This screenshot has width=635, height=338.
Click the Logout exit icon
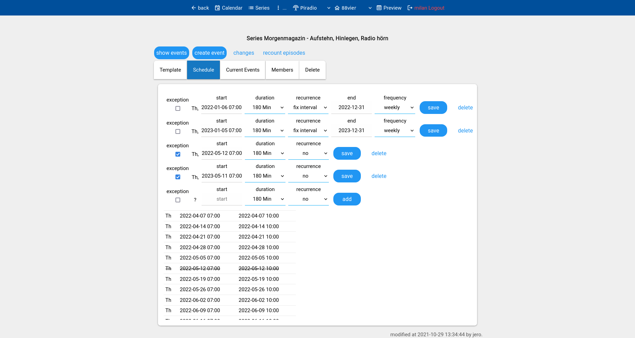(x=410, y=8)
